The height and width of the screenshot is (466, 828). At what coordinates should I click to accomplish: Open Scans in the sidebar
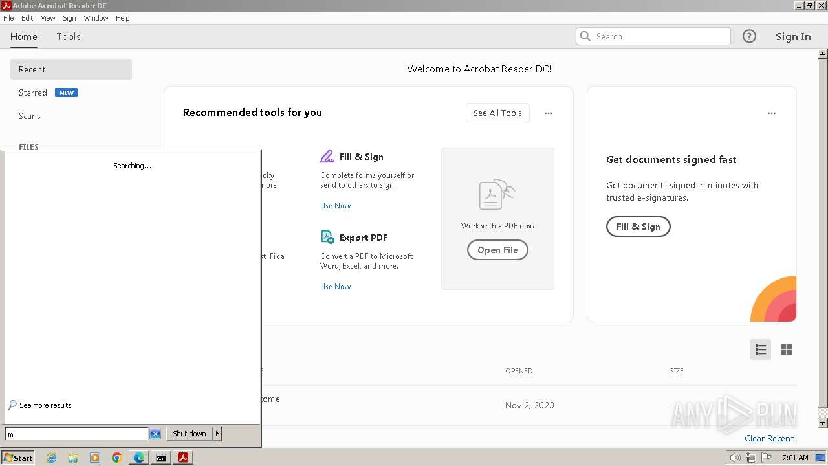click(x=30, y=116)
